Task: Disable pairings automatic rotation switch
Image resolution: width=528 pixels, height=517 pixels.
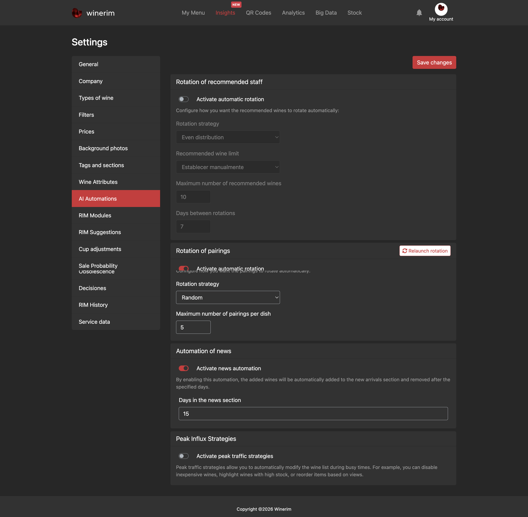Action: pos(184,268)
